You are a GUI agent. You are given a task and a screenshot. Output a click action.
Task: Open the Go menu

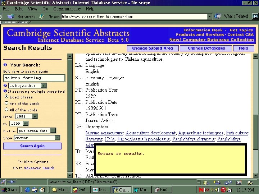(45, 9)
